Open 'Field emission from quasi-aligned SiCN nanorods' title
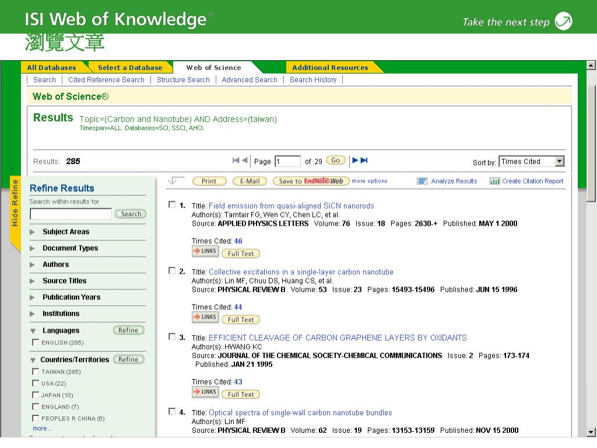 pyautogui.click(x=292, y=206)
